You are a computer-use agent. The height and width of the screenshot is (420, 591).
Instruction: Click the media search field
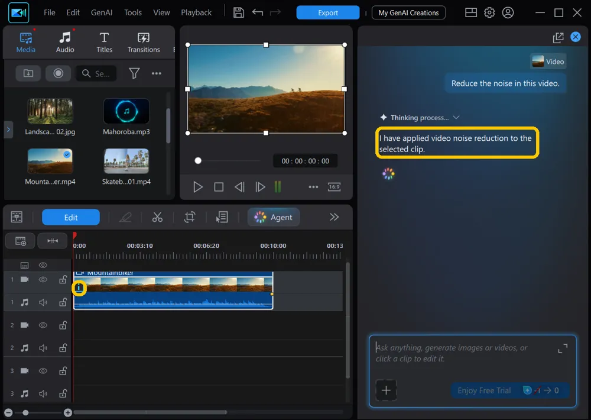tap(96, 73)
